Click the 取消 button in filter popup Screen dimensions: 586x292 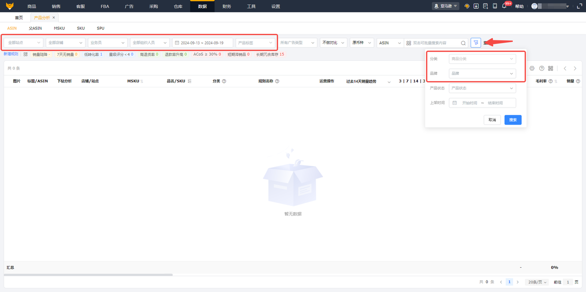[492, 119]
